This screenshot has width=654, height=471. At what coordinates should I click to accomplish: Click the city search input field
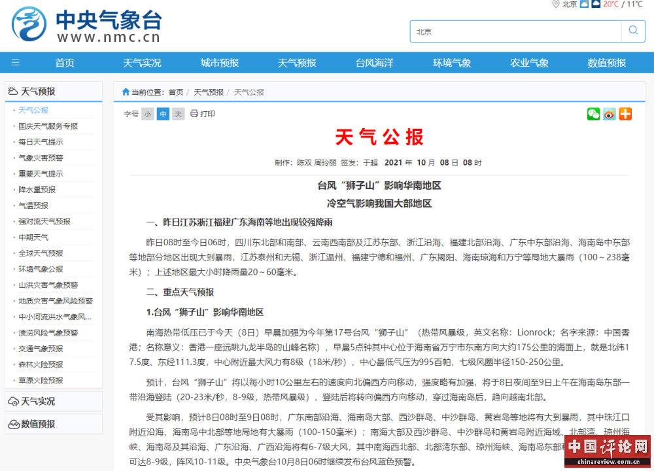[x=515, y=31]
